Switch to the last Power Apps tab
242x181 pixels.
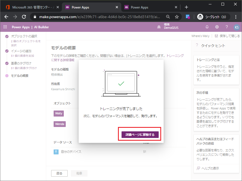(x=139, y=7)
